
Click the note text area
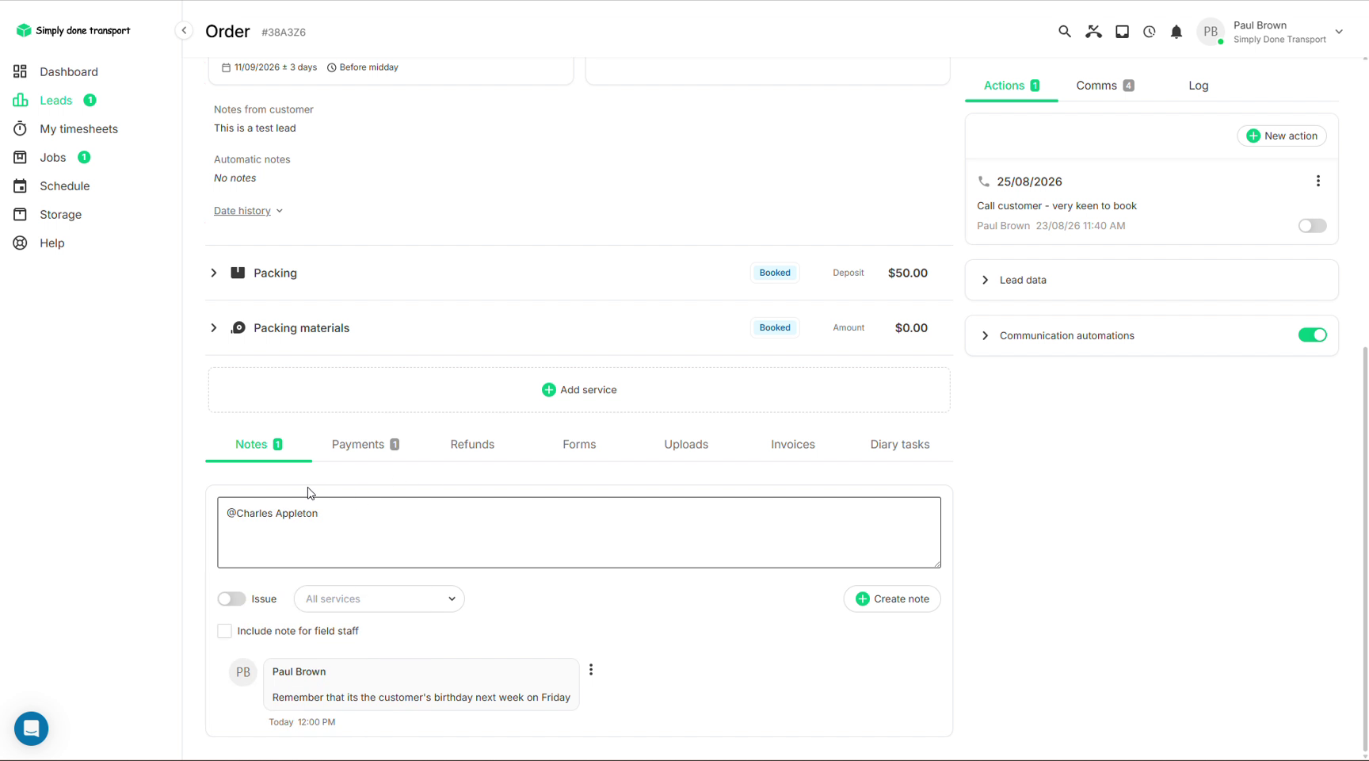tap(579, 533)
